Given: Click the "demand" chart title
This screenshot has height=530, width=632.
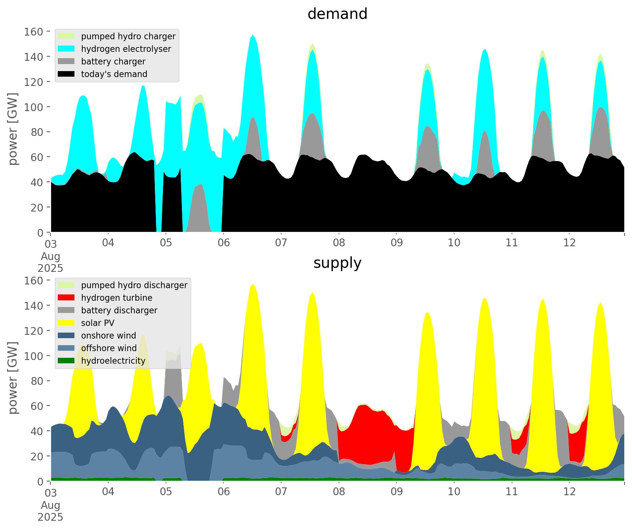Looking at the screenshot, I should tap(337, 14).
